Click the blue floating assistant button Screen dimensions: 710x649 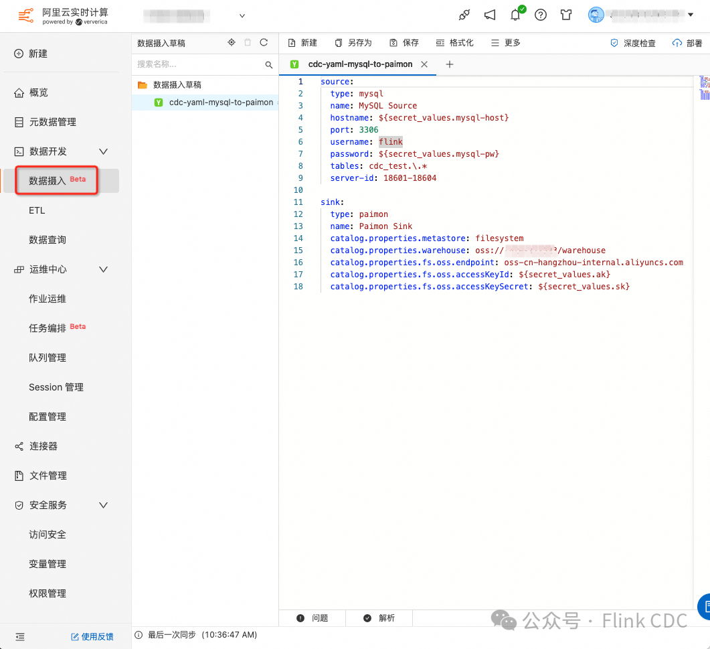705,606
